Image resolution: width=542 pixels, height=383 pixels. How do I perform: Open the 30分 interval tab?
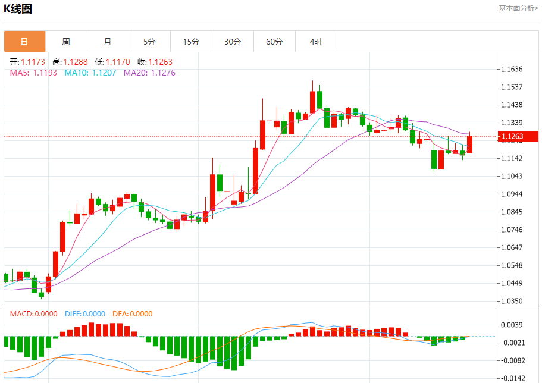coord(233,42)
